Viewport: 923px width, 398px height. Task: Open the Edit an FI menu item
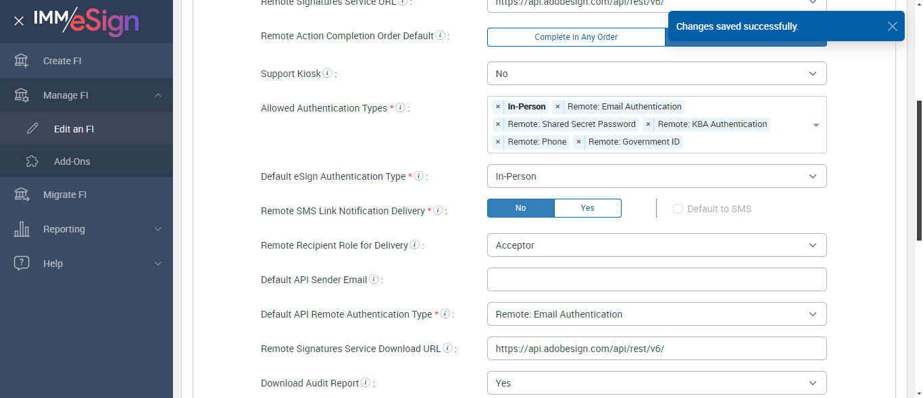[x=74, y=129]
